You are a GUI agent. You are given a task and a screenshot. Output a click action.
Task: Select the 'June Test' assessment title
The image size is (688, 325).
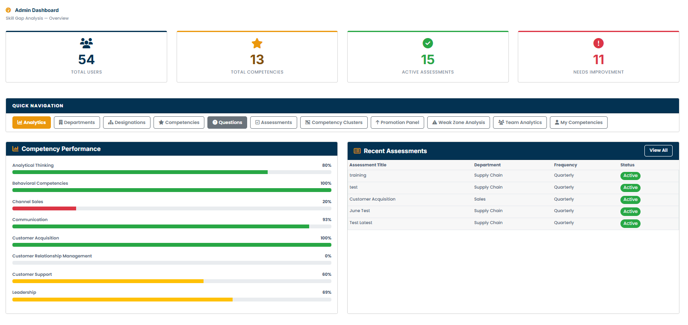pos(360,211)
